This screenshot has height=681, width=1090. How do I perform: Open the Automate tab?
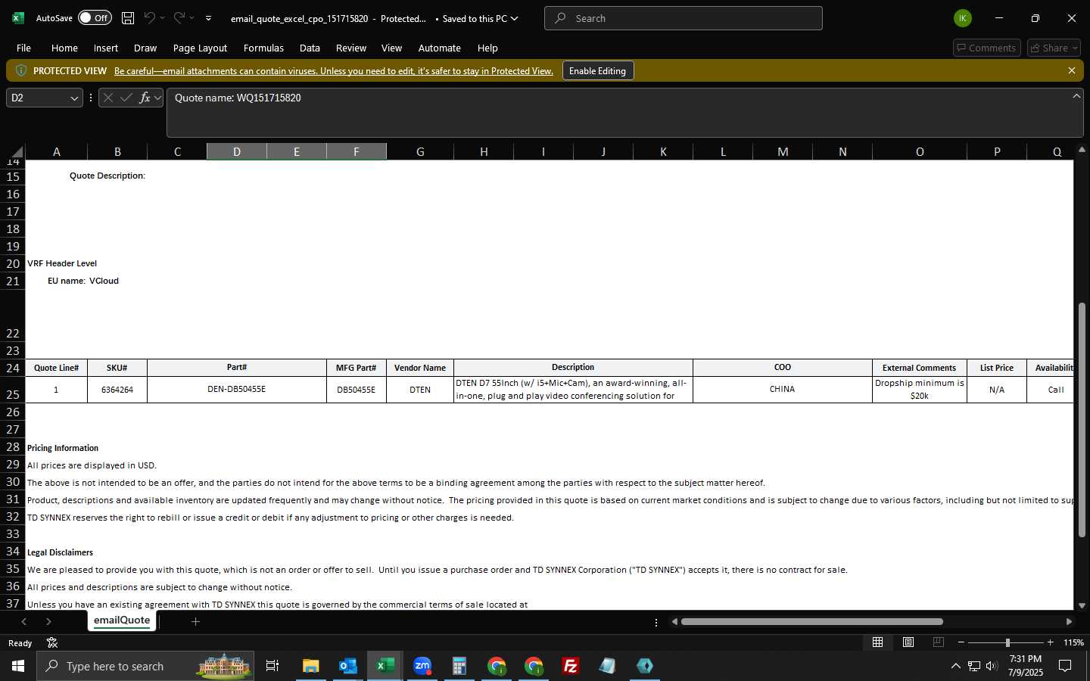440,48
